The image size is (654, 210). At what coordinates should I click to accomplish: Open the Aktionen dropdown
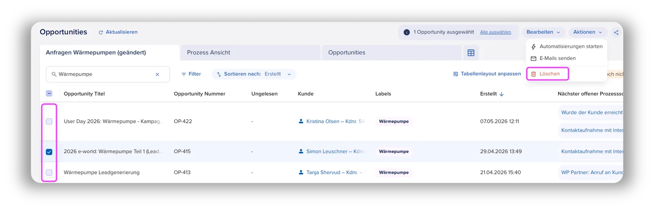[x=587, y=32]
